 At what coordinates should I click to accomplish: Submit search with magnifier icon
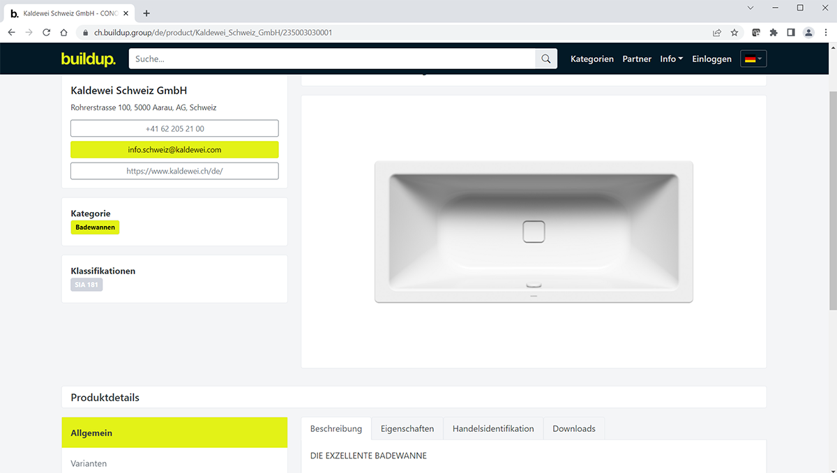(546, 59)
